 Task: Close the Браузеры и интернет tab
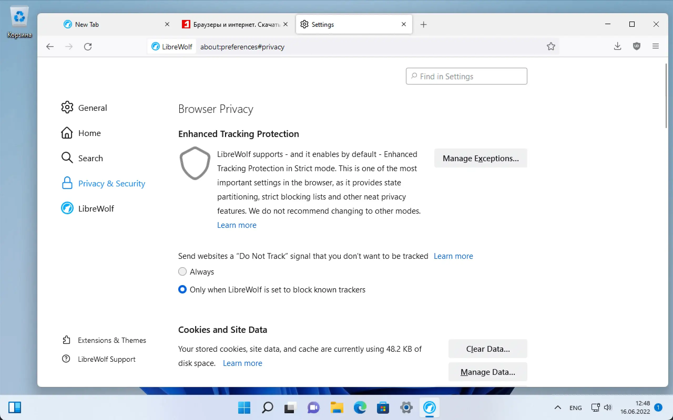pyautogui.click(x=285, y=24)
